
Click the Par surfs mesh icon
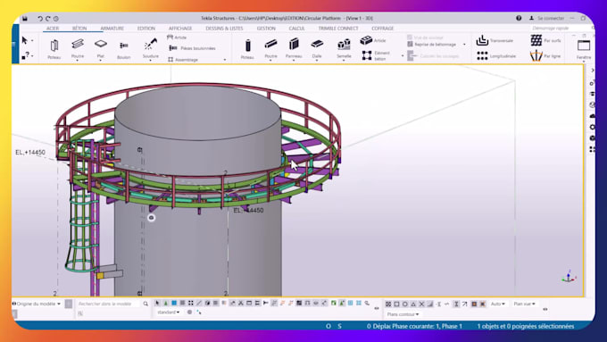pyautogui.click(x=536, y=40)
